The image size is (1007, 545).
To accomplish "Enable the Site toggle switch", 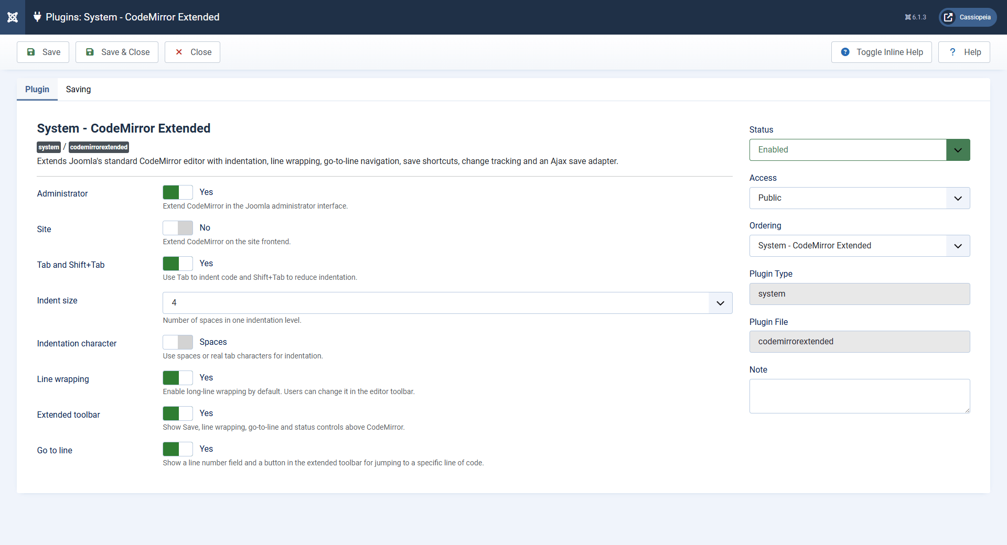I will [x=178, y=228].
